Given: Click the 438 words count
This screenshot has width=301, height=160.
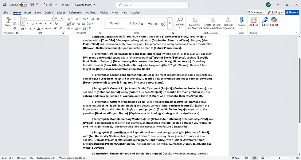Looking at the screenshot, I should pyautogui.click(x=21, y=158).
